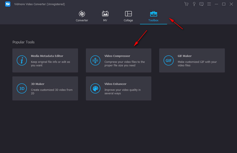This screenshot has height=153, width=237.
Task: Open the MV tab
Action: click(105, 17)
